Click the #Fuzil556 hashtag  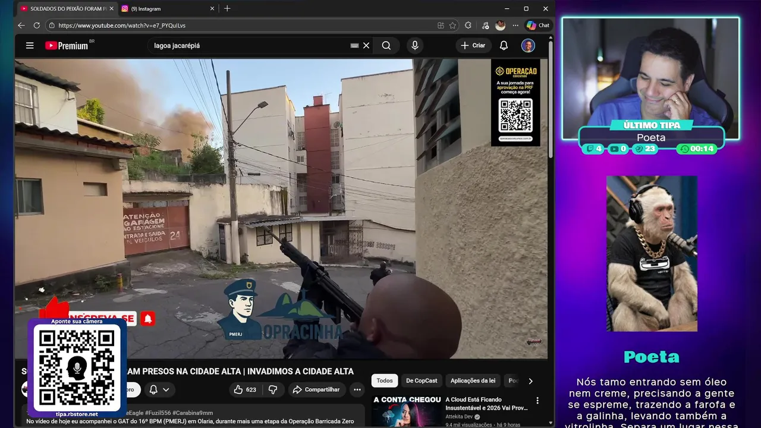point(158,413)
